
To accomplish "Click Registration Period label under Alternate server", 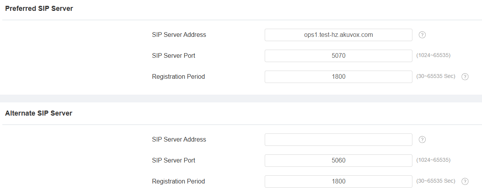I will click(178, 182).
